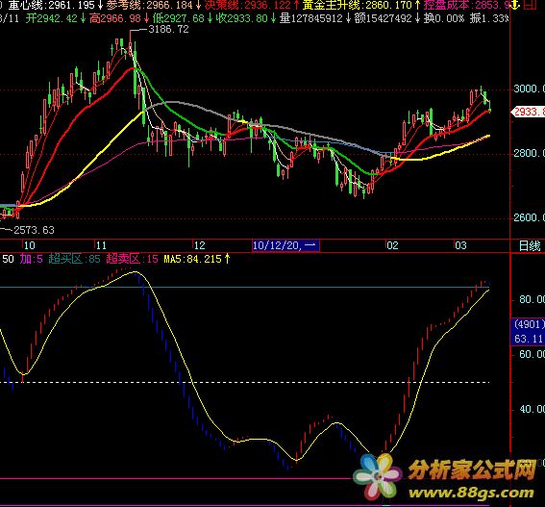Click the 超卖区:15 parameter label
Screen dimensions: 545x507
click(x=132, y=259)
